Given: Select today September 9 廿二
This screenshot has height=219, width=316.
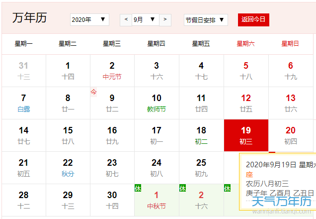Looking at the screenshot, I should tap(112, 103).
